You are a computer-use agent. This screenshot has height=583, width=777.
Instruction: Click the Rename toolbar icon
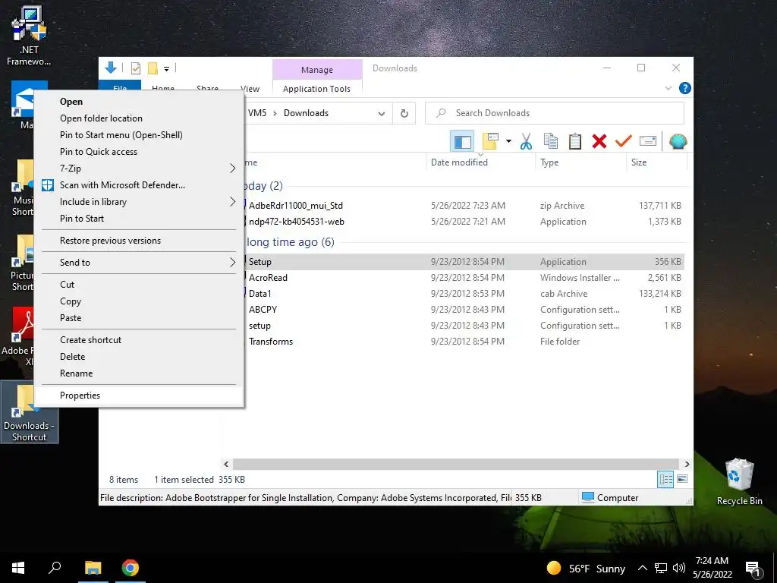pyautogui.click(x=648, y=141)
